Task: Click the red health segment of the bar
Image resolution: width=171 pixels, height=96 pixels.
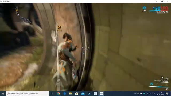Action: (x=164, y=10)
